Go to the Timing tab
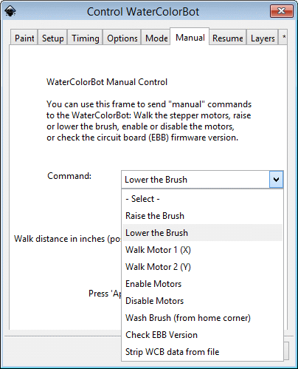Image resolution: width=298 pixels, height=369 pixels. tap(86, 38)
